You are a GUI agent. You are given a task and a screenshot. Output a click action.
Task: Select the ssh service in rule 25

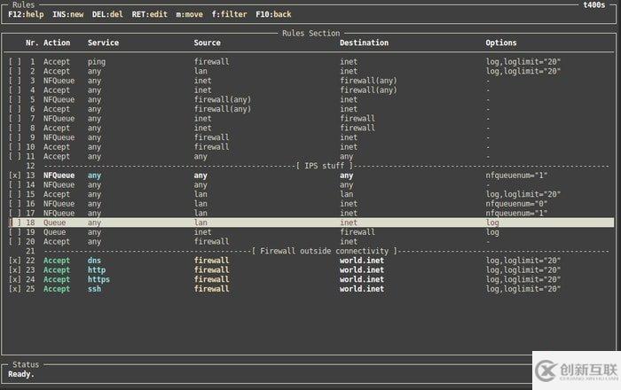(94, 289)
